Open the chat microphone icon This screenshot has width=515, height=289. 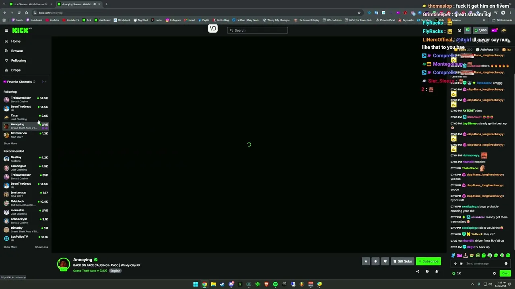point(455,264)
